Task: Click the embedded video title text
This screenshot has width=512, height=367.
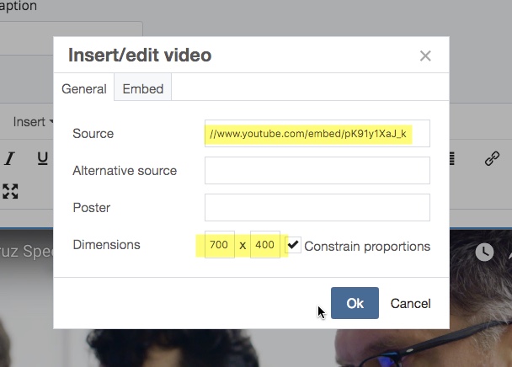Action: pos(26,252)
